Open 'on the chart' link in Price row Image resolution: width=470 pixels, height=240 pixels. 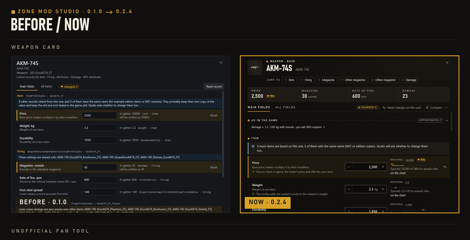pyautogui.click(x=398, y=173)
